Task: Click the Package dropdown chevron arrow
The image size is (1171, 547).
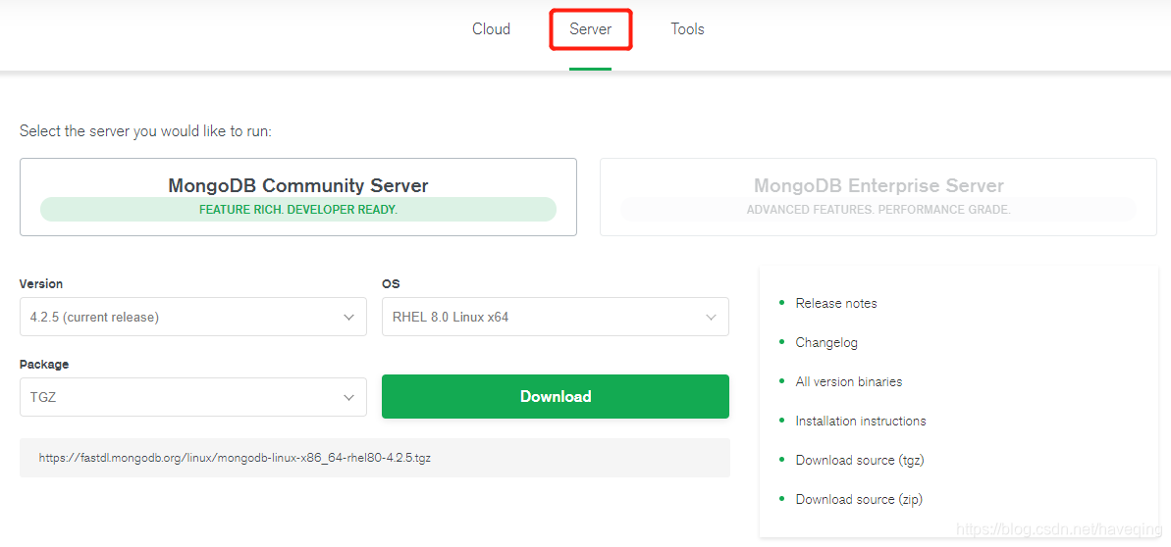Action: 348,398
